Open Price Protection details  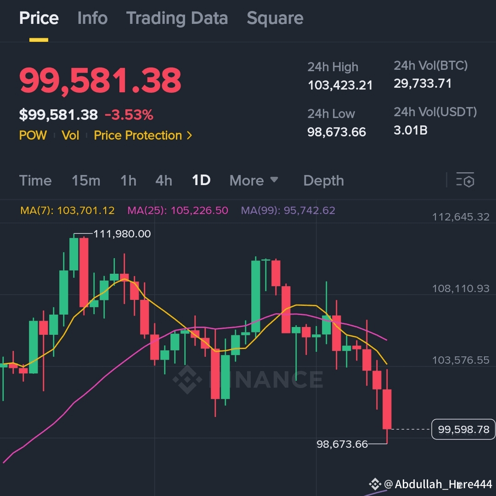pos(138,135)
